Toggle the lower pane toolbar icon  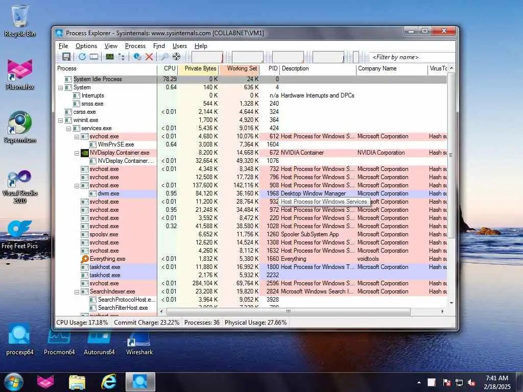click(x=94, y=57)
